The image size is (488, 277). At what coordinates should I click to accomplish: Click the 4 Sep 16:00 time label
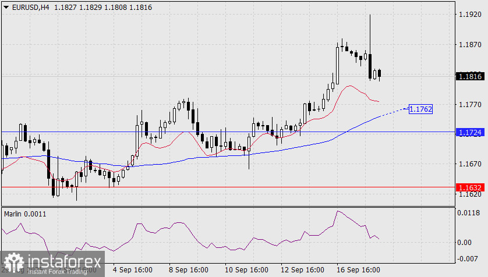(x=133, y=270)
